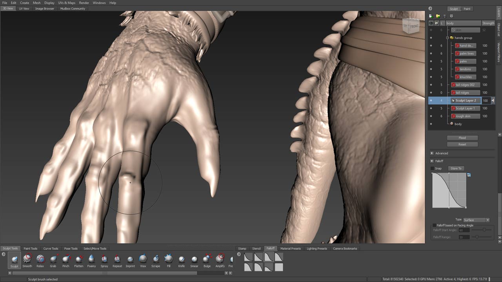Enable the Snap checkbox
The image size is (502, 282).
(x=433, y=168)
